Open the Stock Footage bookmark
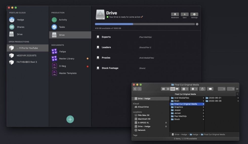Viewport: 248px width, 144px height. [110, 68]
